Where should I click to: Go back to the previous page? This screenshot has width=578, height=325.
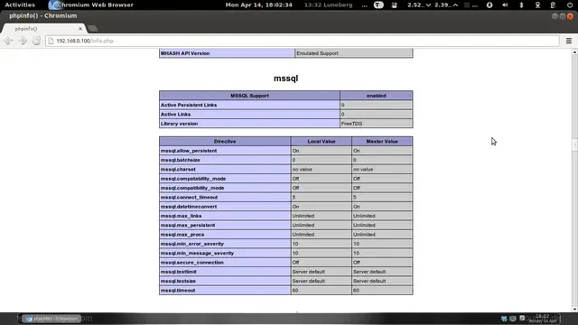pyautogui.click(x=8, y=41)
